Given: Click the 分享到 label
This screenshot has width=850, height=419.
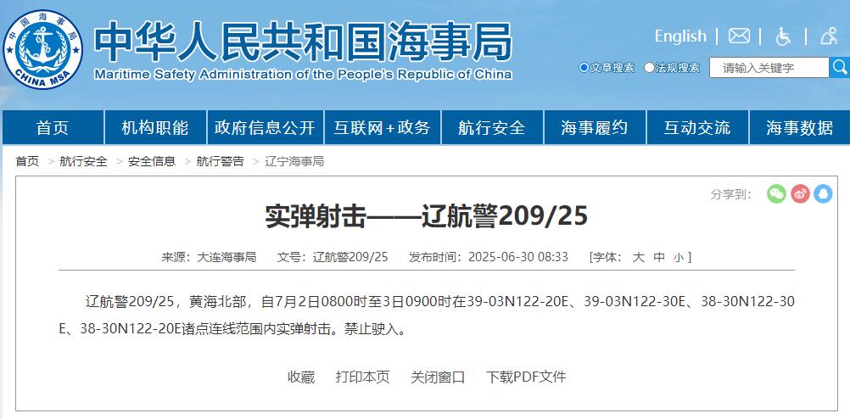Looking at the screenshot, I should pos(731,194).
